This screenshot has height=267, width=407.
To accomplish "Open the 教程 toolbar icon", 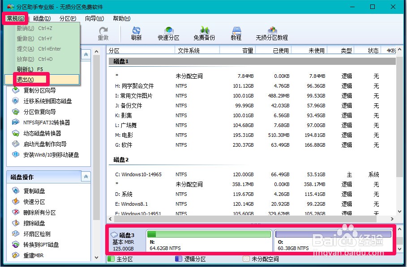I will 236,32.
